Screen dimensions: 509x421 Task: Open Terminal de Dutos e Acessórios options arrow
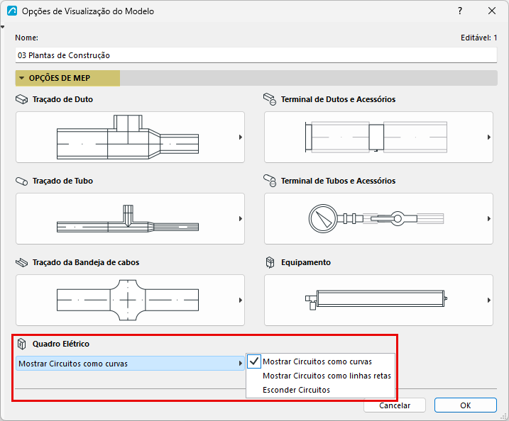tap(489, 137)
